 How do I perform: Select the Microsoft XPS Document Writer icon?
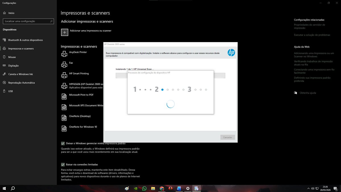[64, 107]
